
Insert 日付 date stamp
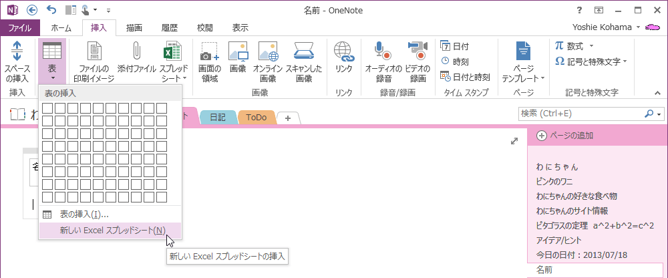455,46
